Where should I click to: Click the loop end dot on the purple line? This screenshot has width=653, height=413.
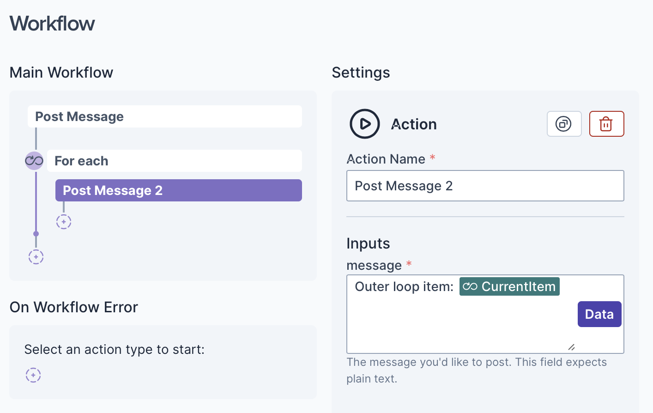click(x=36, y=234)
